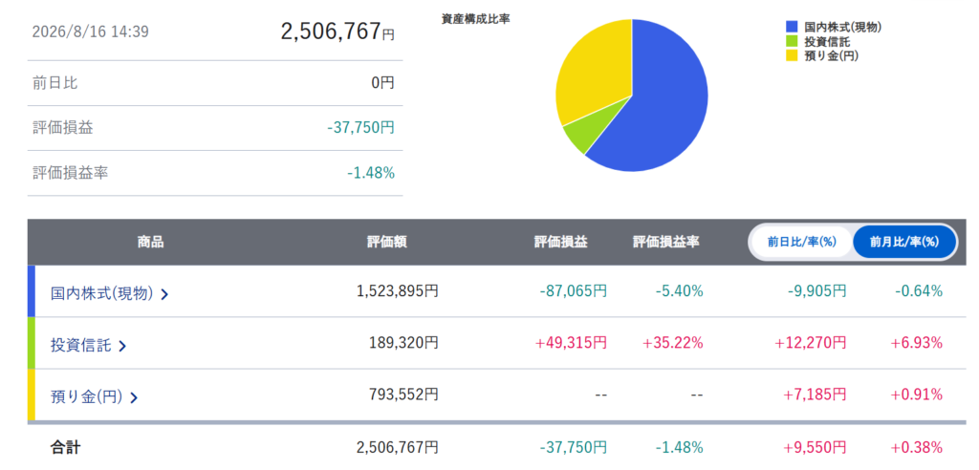Click chevron icon next to 国内株式(現物)
The image size is (979, 470).
click(164, 294)
